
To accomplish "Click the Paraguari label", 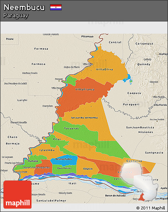I will [131, 104].
